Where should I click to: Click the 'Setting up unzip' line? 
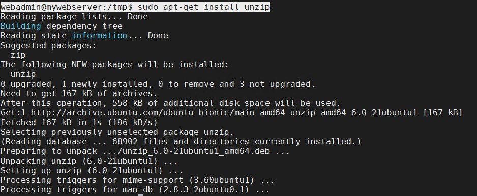pos(92,171)
